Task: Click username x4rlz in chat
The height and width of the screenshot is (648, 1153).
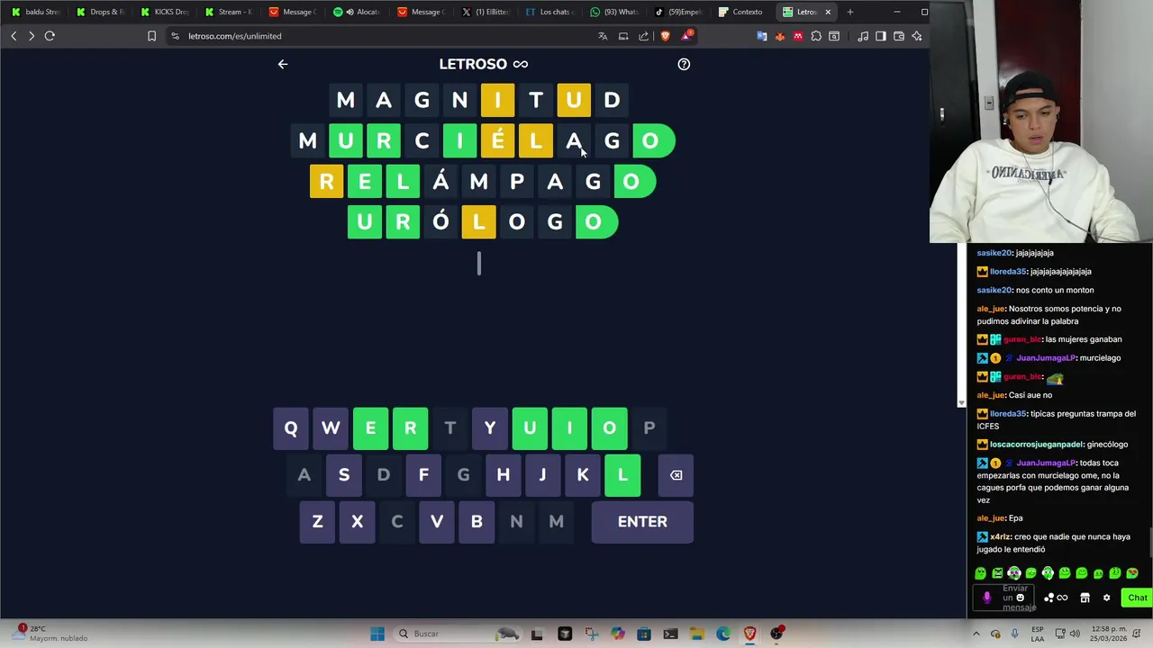Action: pos(1000,537)
